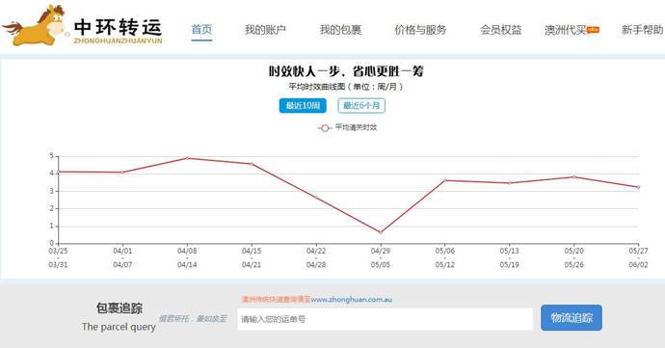Click the horse mascot logo
Viewport: 665px width, 348px height.
point(35,25)
